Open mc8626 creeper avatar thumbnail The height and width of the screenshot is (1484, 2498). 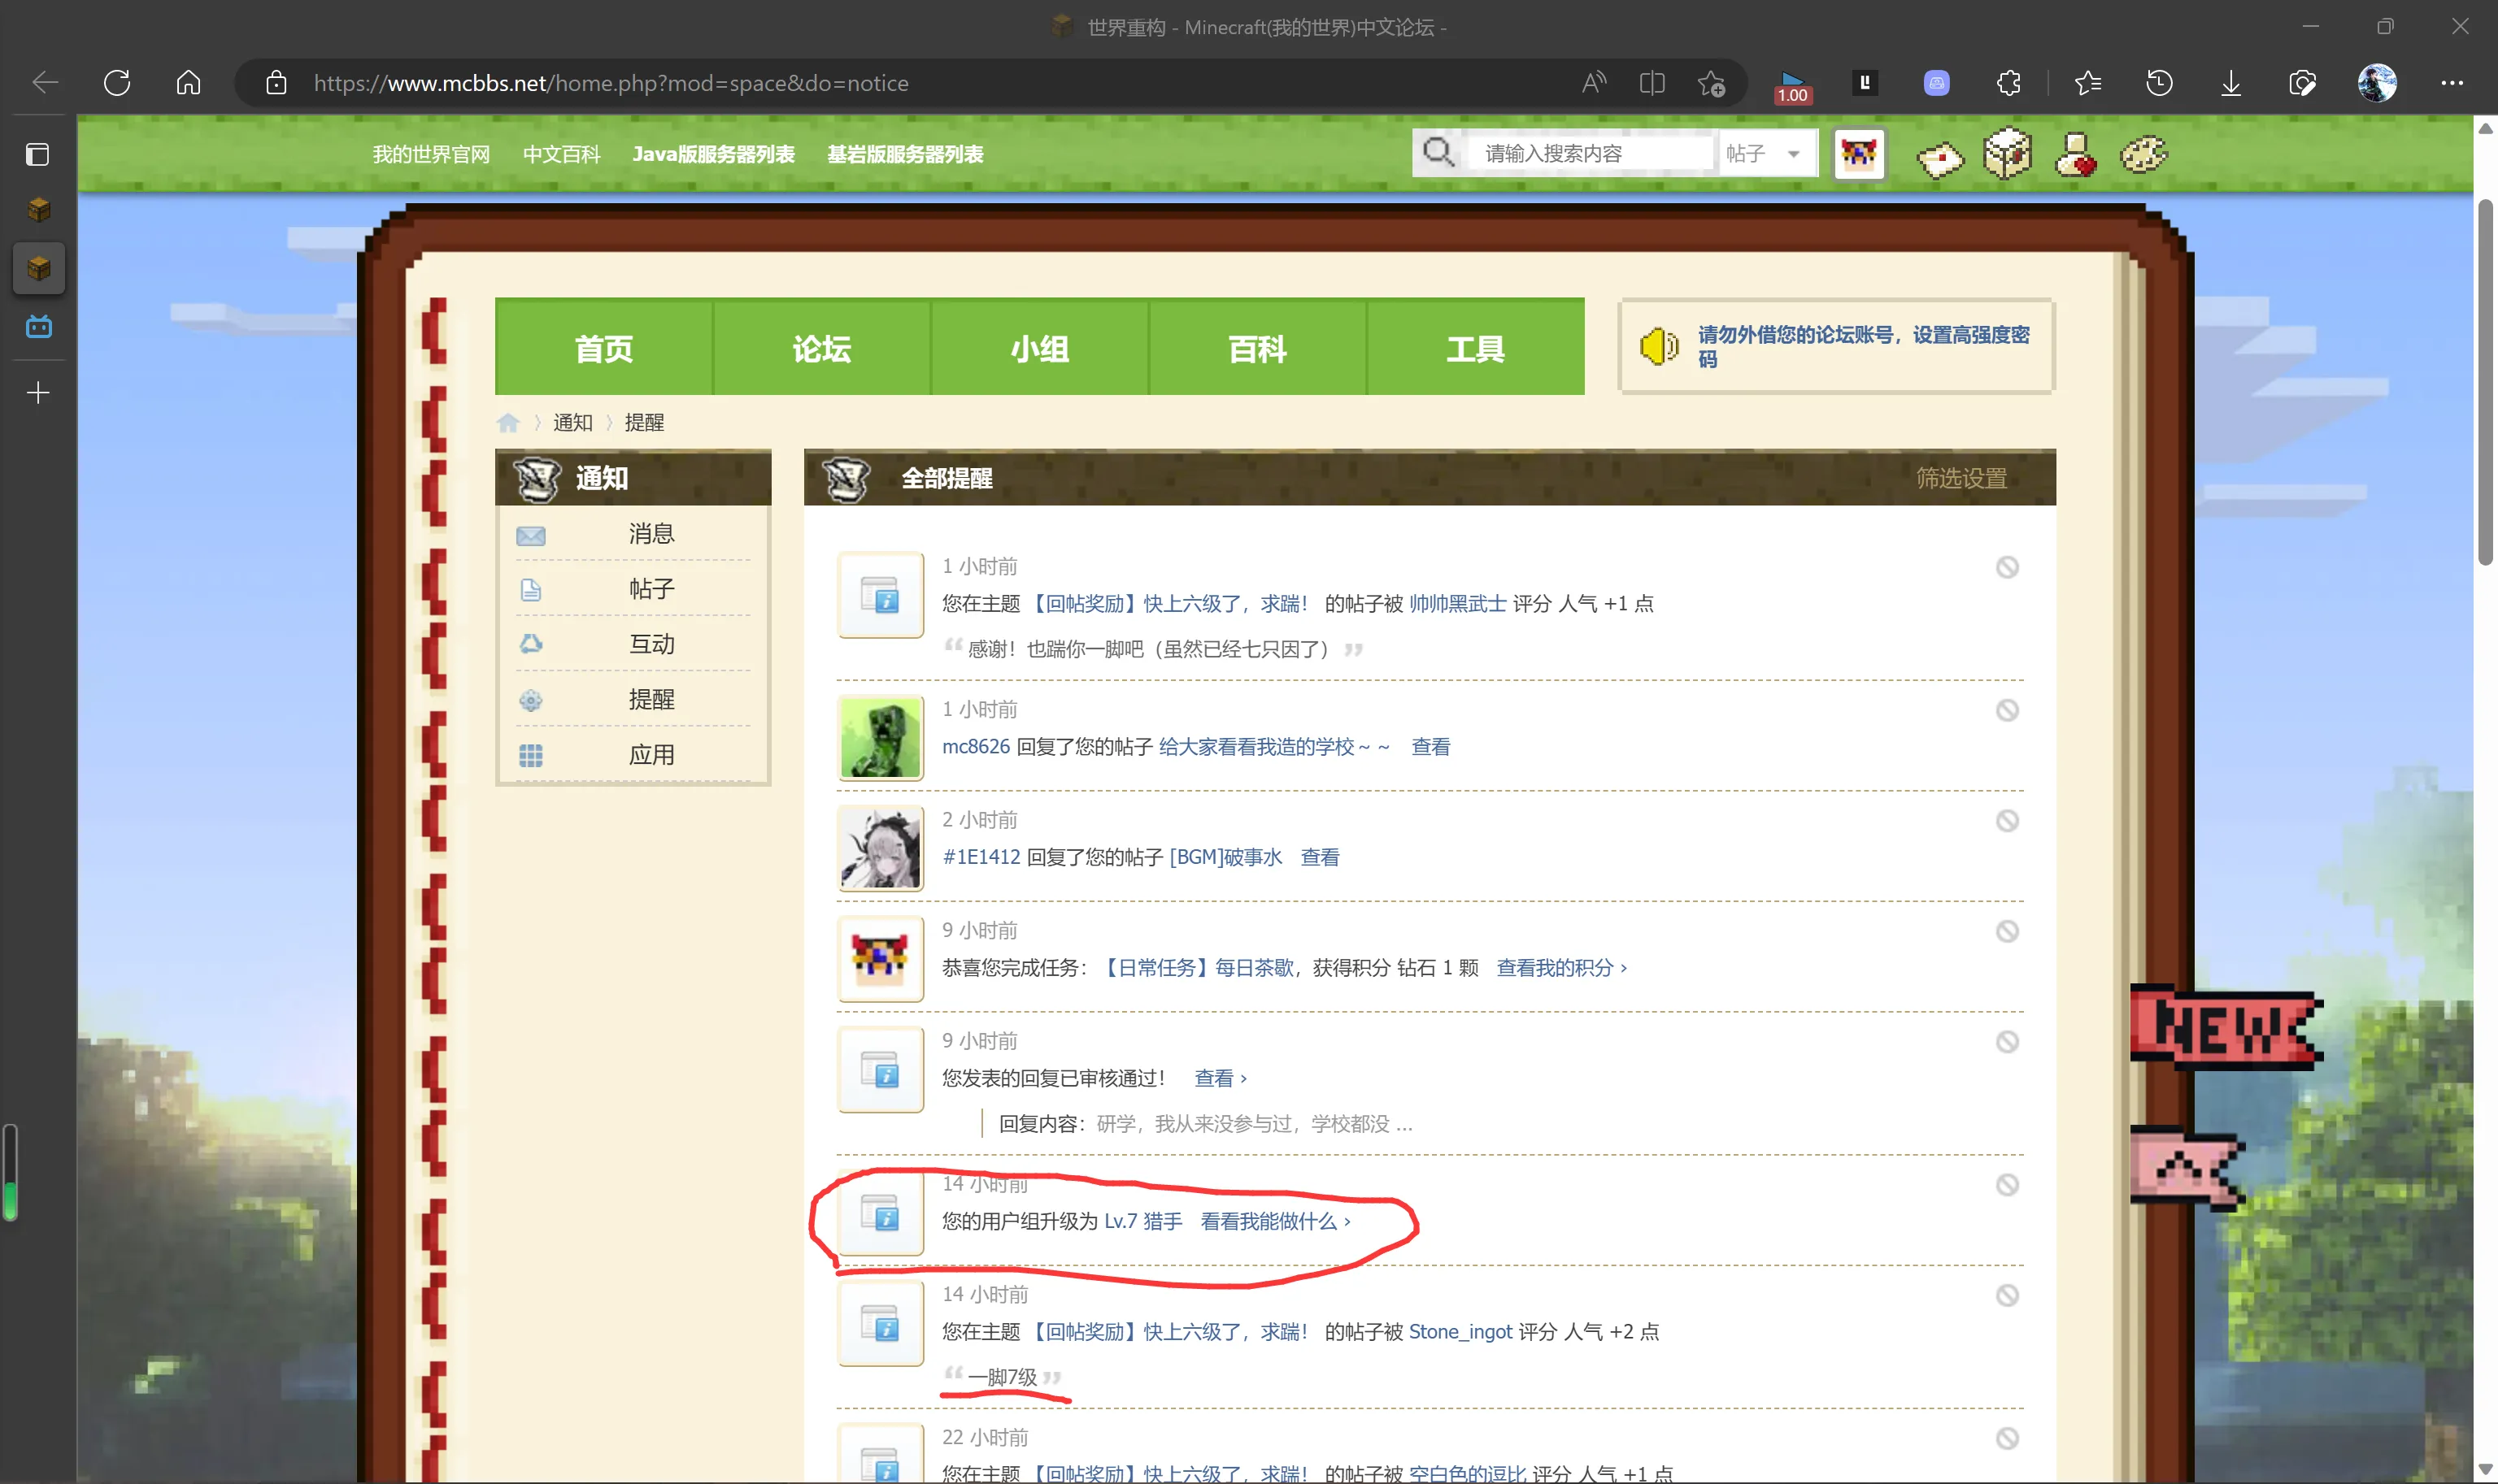click(x=879, y=738)
